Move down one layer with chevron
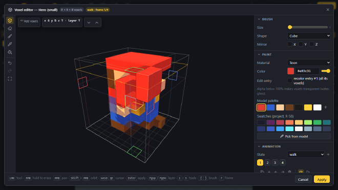Viewport: 338px width, 190px height. (89, 23)
